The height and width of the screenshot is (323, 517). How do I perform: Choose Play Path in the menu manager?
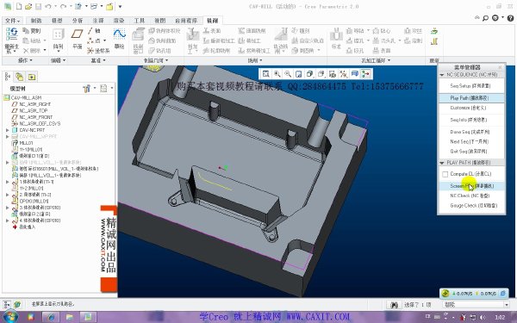pyautogui.click(x=471, y=98)
